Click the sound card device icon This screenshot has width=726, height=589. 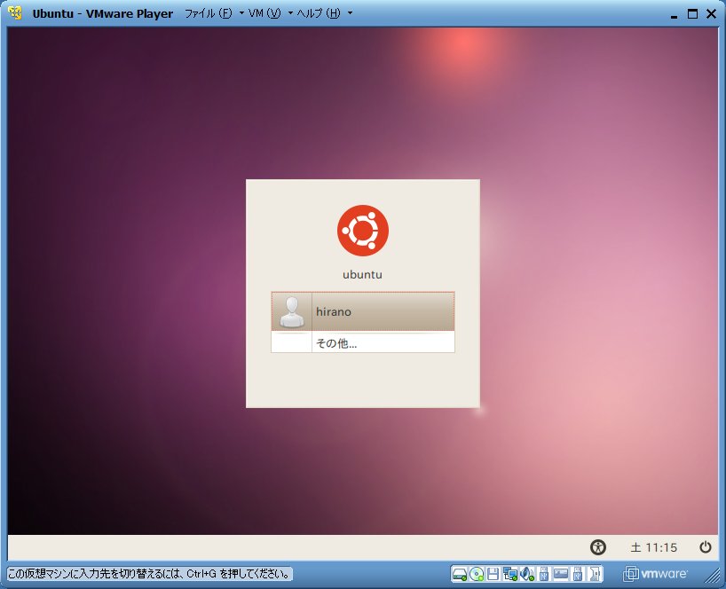(527, 574)
